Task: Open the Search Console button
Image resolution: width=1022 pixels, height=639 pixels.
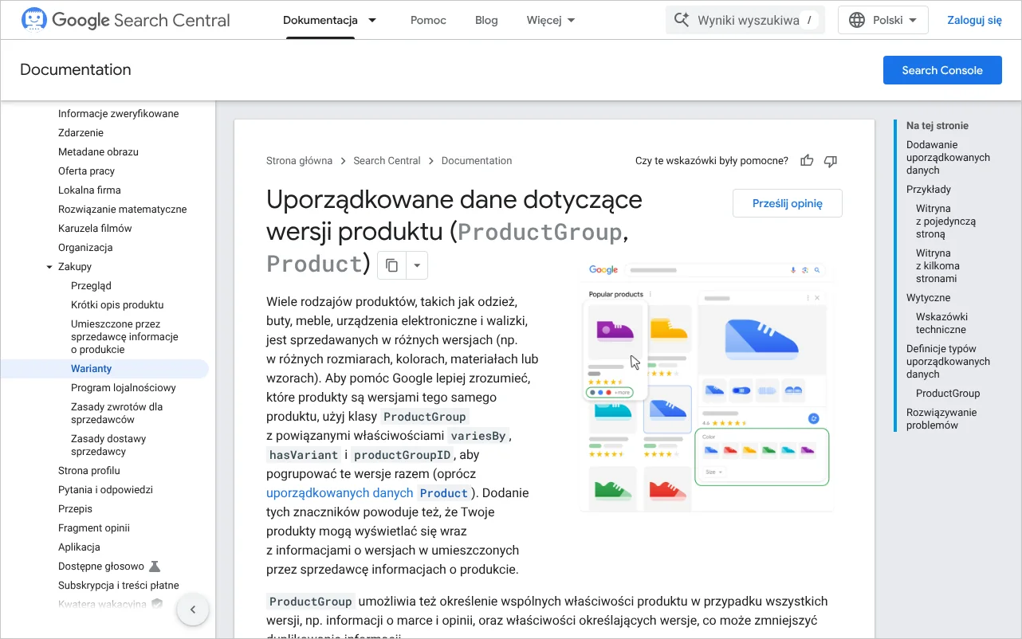Action: 942,70
